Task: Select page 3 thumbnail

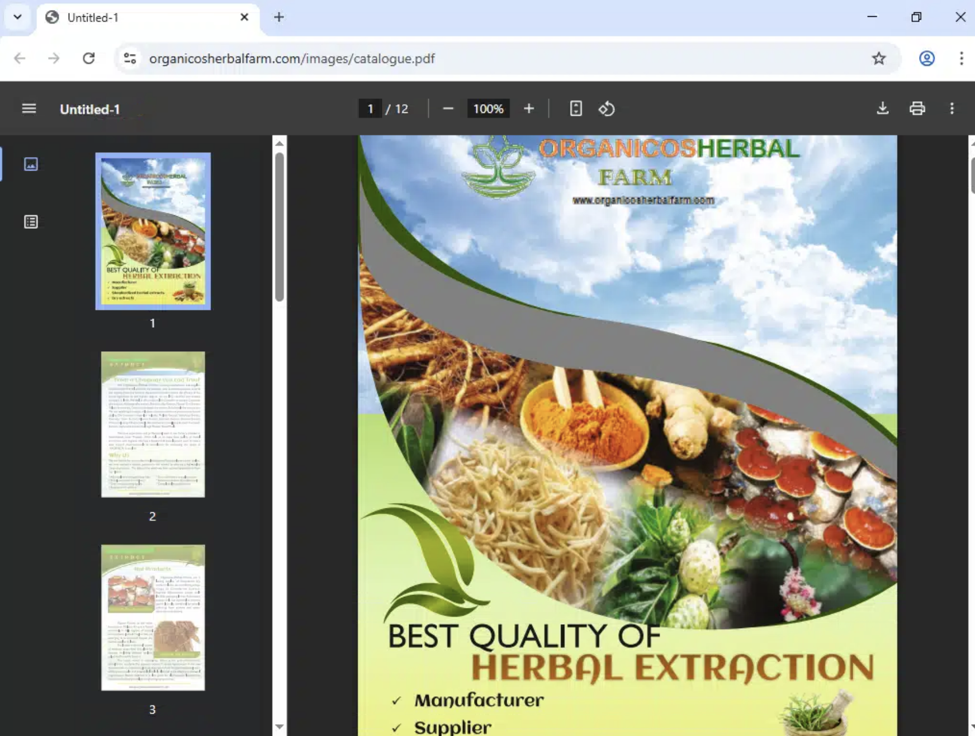Action: pyautogui.click(x=153, y=617)
